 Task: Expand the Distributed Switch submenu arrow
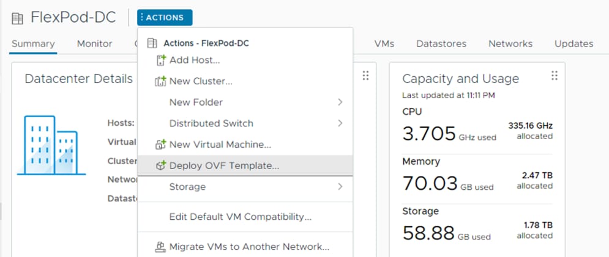tap(340, 123)
